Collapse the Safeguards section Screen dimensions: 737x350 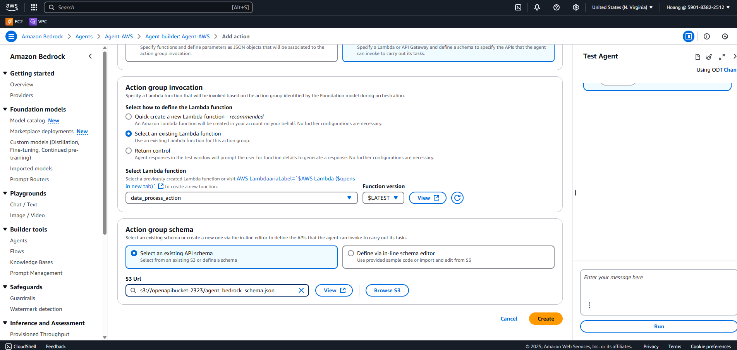(x=5, y=287)
